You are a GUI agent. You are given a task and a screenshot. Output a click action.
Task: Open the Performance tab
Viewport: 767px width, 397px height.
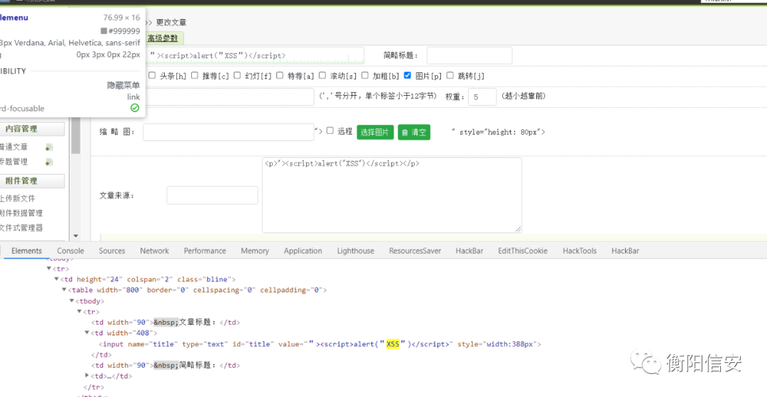click(x=205, y=250)
